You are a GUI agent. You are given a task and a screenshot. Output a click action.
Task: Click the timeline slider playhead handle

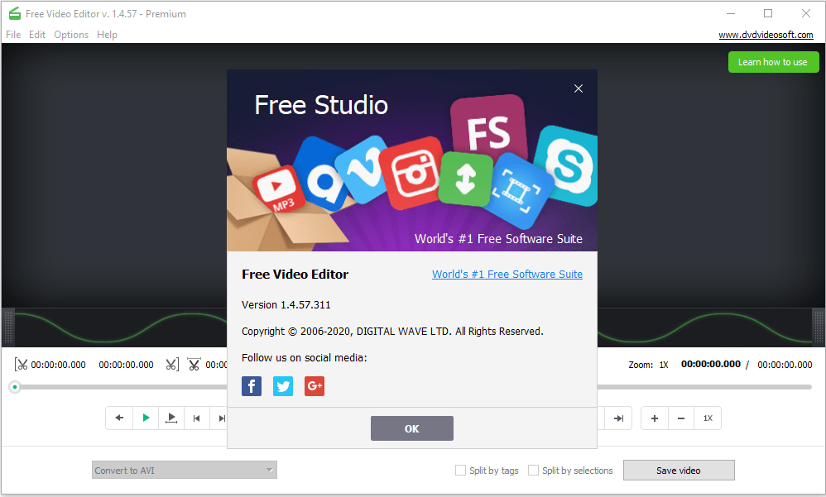pos(15,387)
